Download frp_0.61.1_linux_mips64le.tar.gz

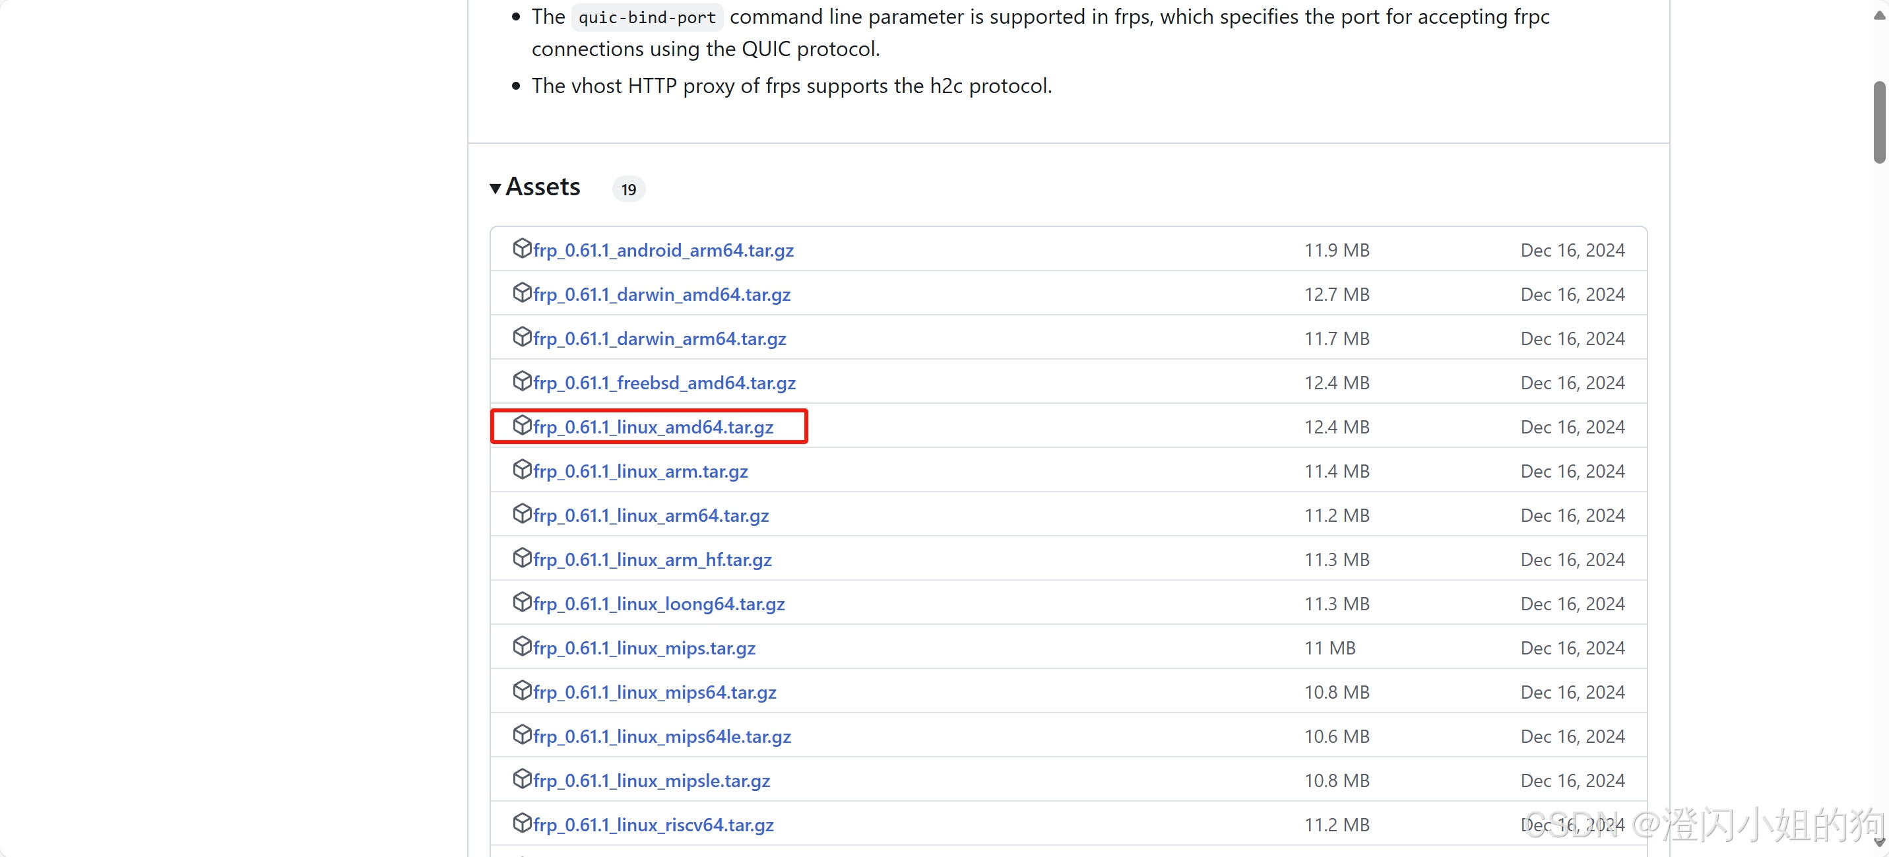point(661,737)
